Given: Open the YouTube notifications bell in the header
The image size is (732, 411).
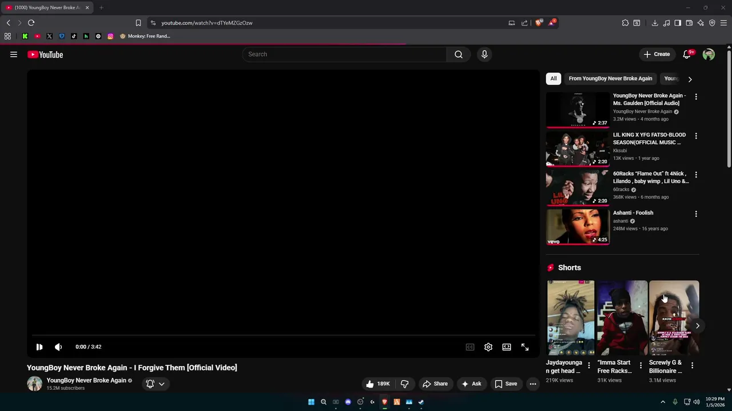Looking at the screenshot, I should pos(687,54).
